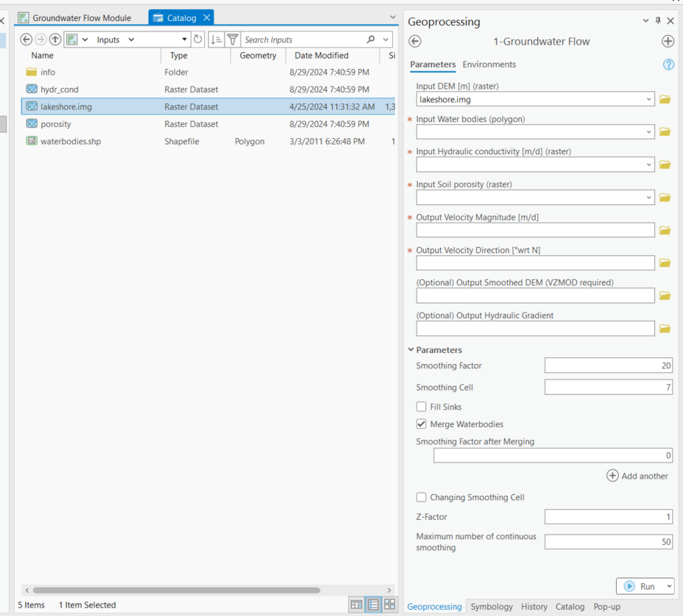The width and height of the screenshot is (683, 616).
Task: Select the Parameters tab
Action: 433,64
